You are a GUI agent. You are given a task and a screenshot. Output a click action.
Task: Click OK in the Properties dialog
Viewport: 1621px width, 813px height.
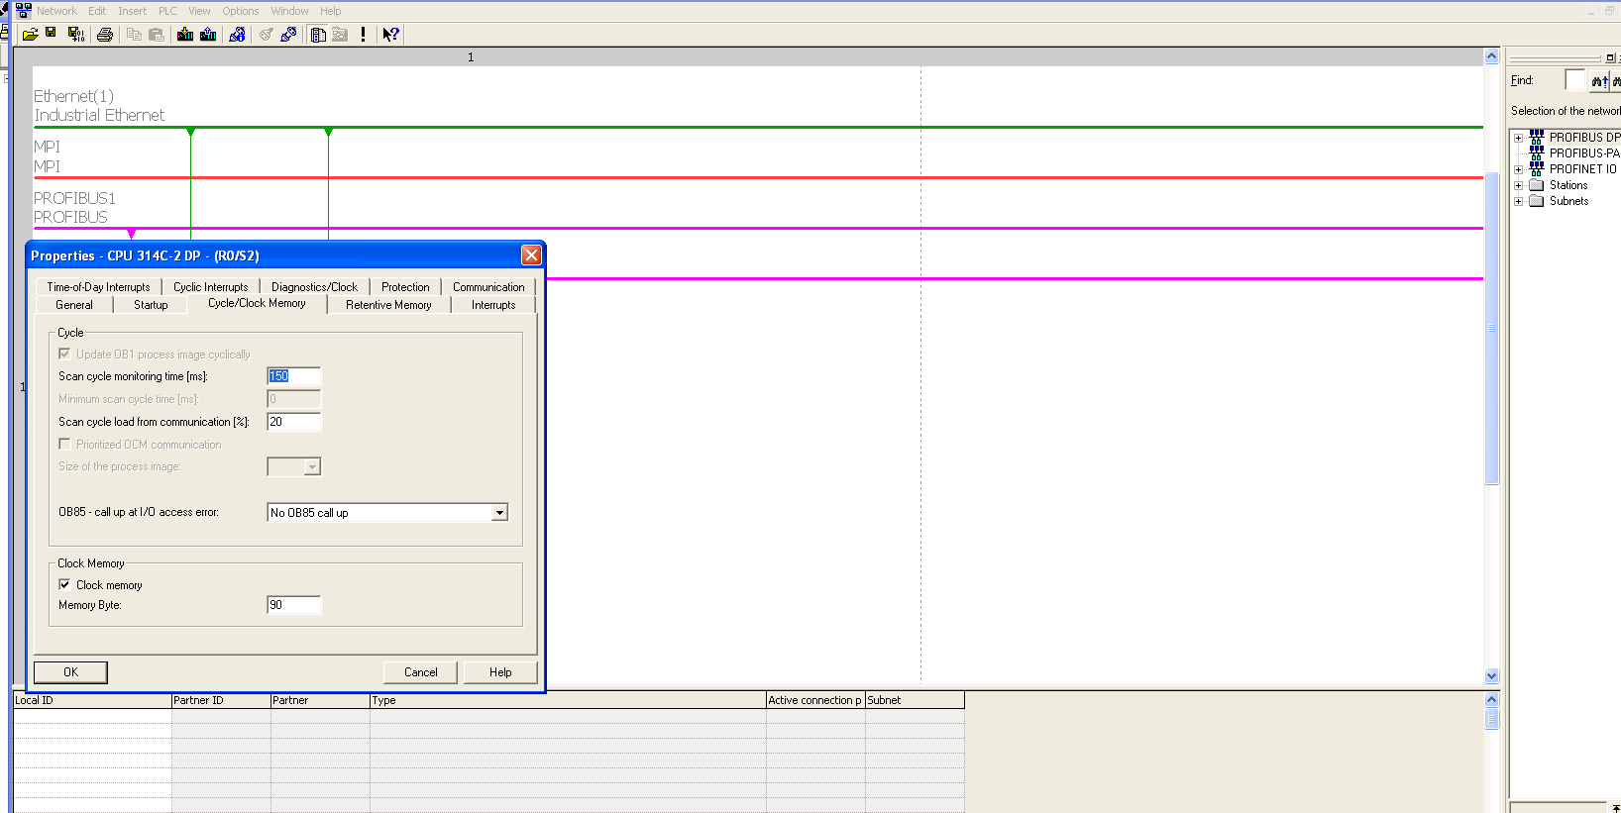click(70, 672)
